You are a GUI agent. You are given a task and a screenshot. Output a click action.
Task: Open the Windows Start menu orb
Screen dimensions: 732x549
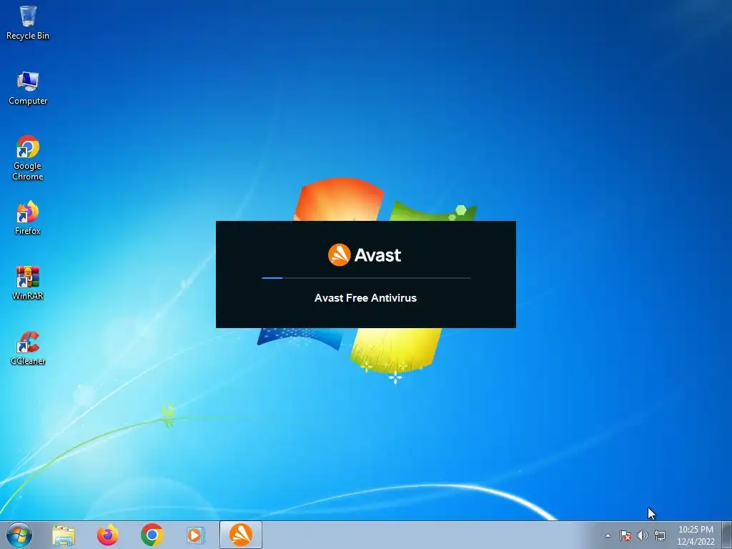point(19,535)
